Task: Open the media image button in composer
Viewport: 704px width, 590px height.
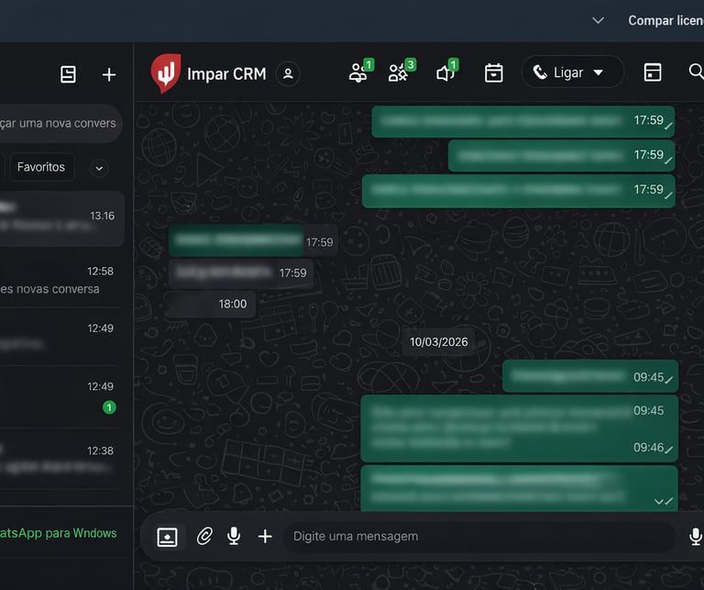Action: (x=167, y=537)
